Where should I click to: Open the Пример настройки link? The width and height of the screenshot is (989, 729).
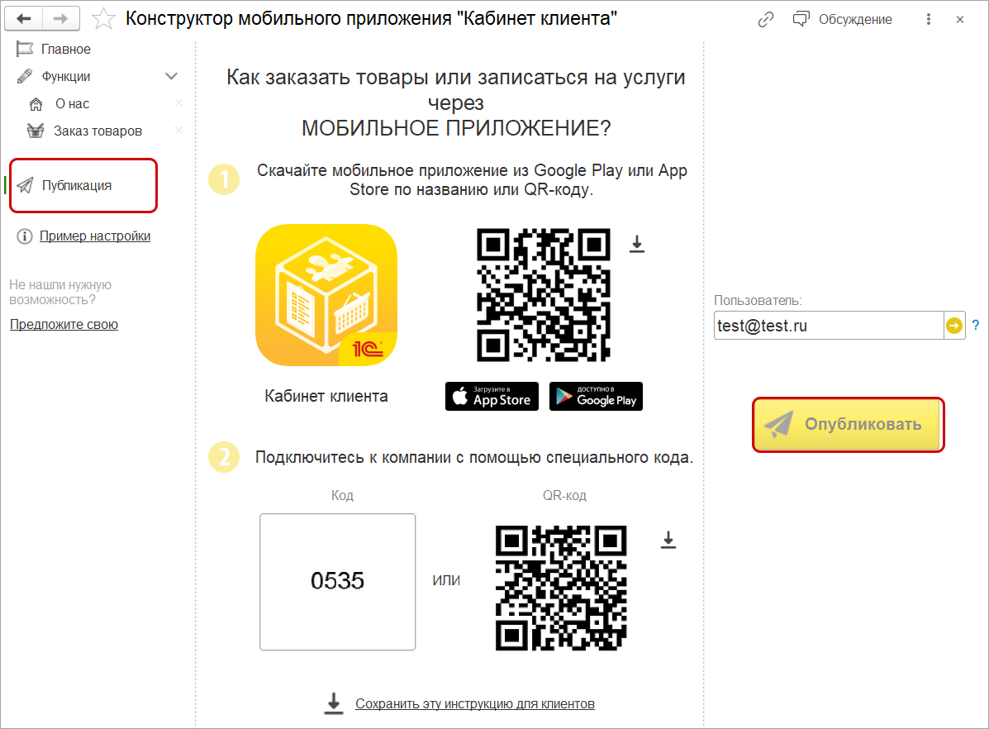[x=95, y=236]
